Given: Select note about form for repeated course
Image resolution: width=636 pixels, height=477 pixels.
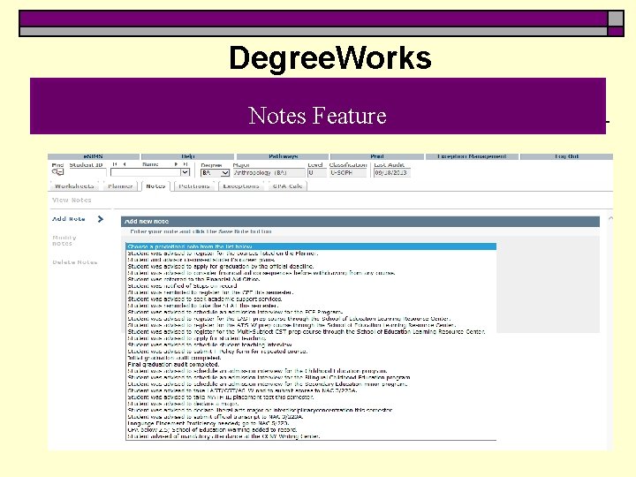Looking at the screenshot, I should point(311,352).
